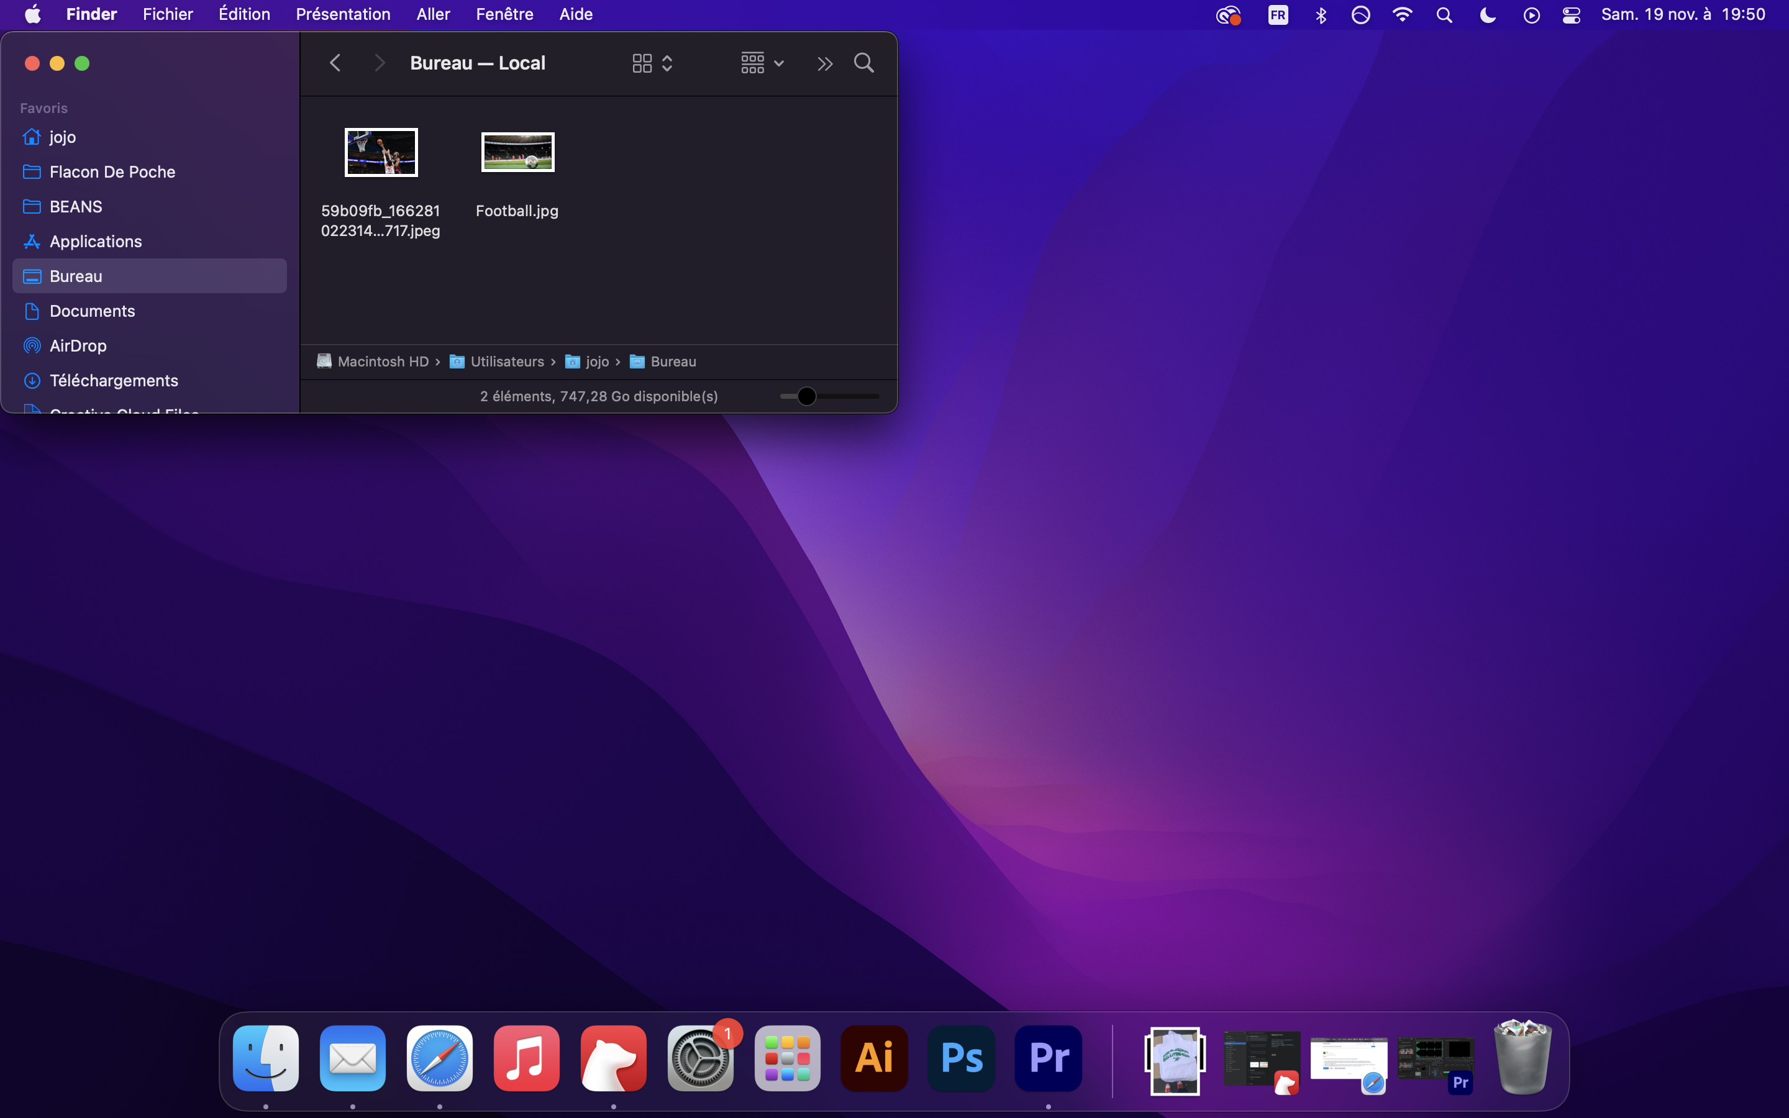Screen dimensions: 1789x1118
Task: Open Applications in the Finder sidebar
Action: point(96,241)
